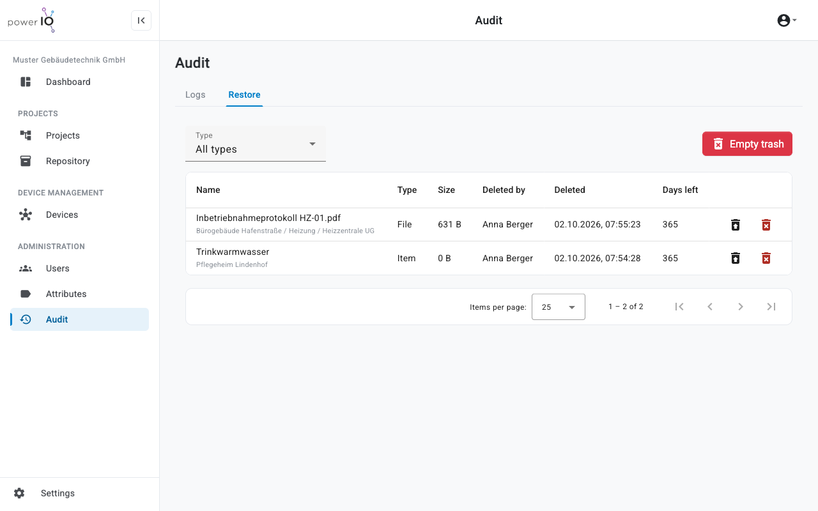
Task: Click the Trinkwarmwasser name
Action: [x=233, y=252]
